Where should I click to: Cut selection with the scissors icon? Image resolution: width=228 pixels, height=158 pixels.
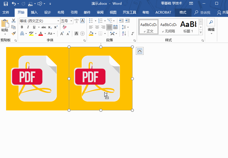point(14,21)
